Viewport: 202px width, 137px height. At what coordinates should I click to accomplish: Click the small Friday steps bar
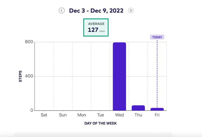pos(157,109)
